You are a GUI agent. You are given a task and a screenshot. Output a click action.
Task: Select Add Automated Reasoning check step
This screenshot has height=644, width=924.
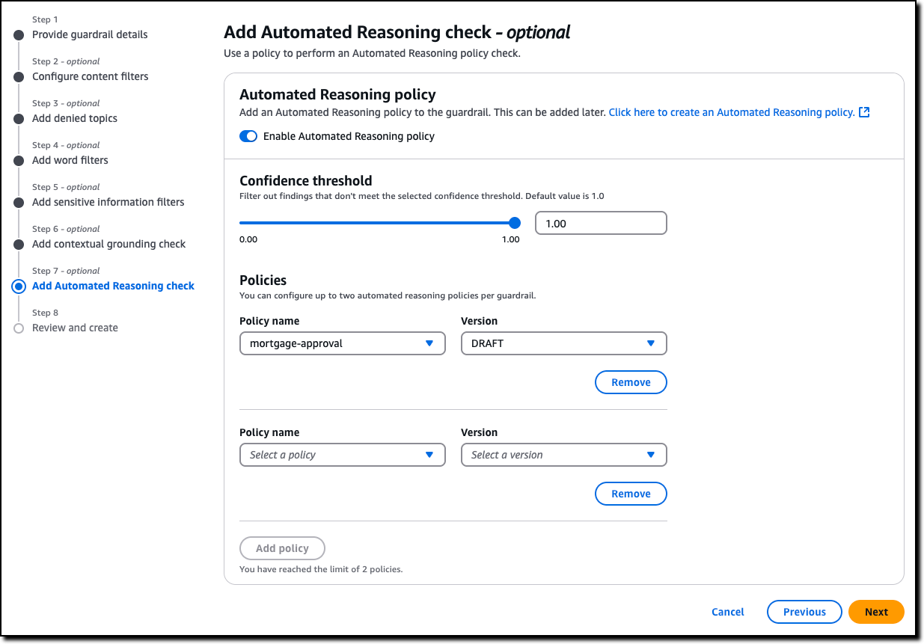113,286
